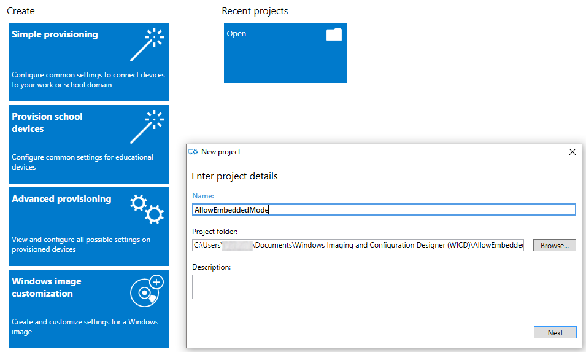Viewport: 586px width, 352px height.
Task: Select the Windows image customization title
Action: (x=46, y=287)
